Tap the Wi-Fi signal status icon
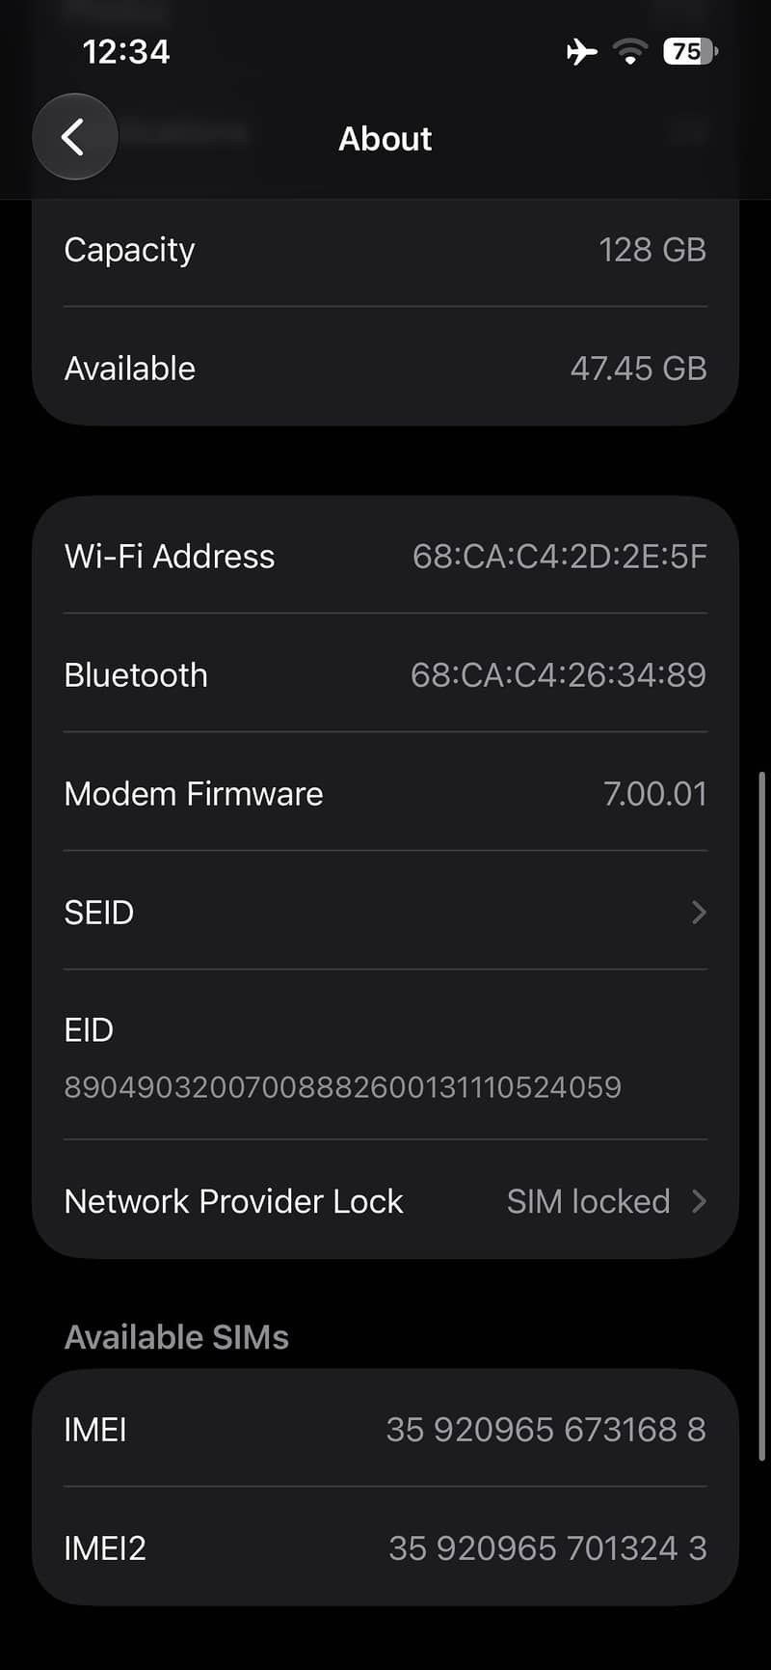771x1670 pixels. [630, 51]
